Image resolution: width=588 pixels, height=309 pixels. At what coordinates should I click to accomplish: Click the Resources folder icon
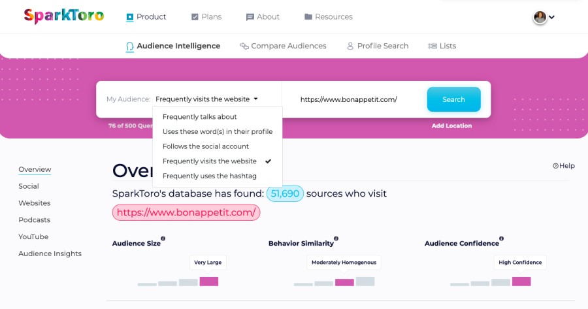tap(308, 17)
